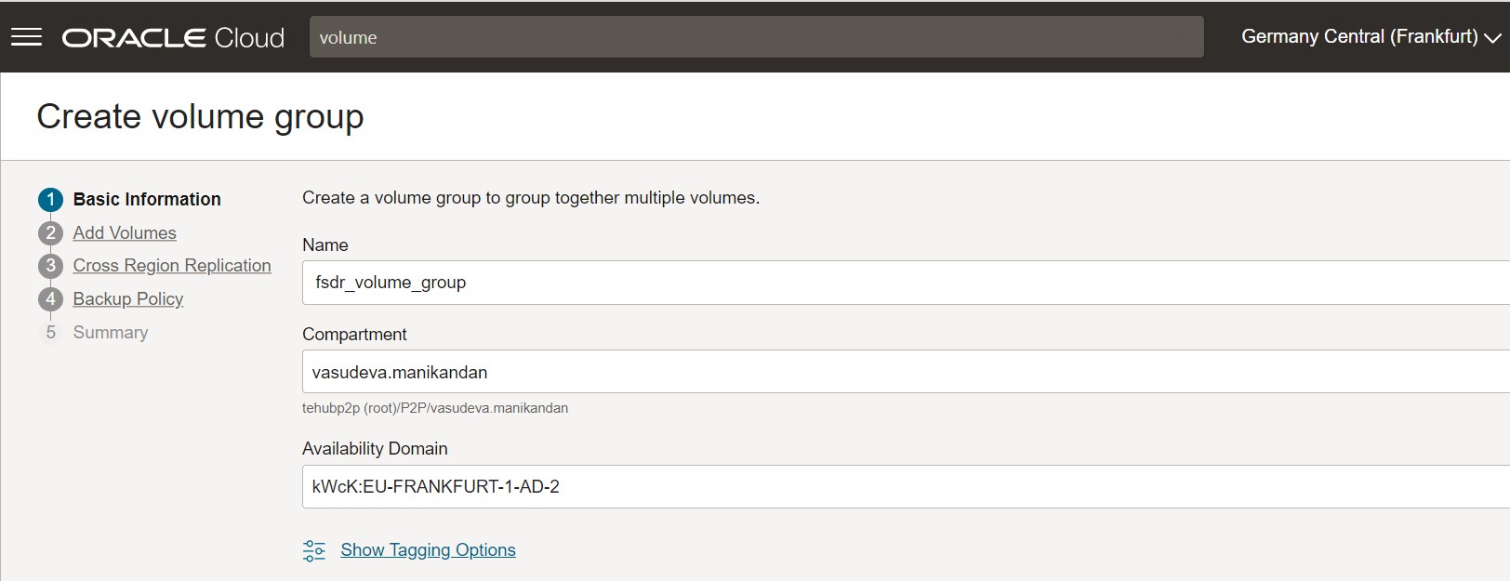Click step 1 circle for Basic Information

pos(50,200)
